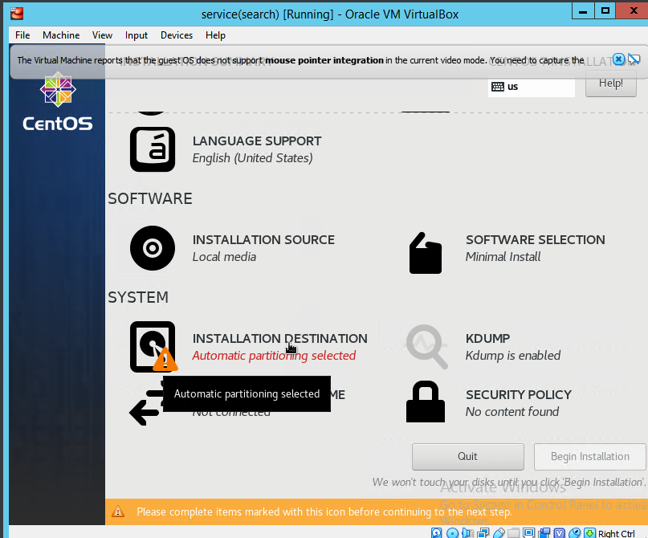Open Software Selection package icon

click(x=426, y=253)
